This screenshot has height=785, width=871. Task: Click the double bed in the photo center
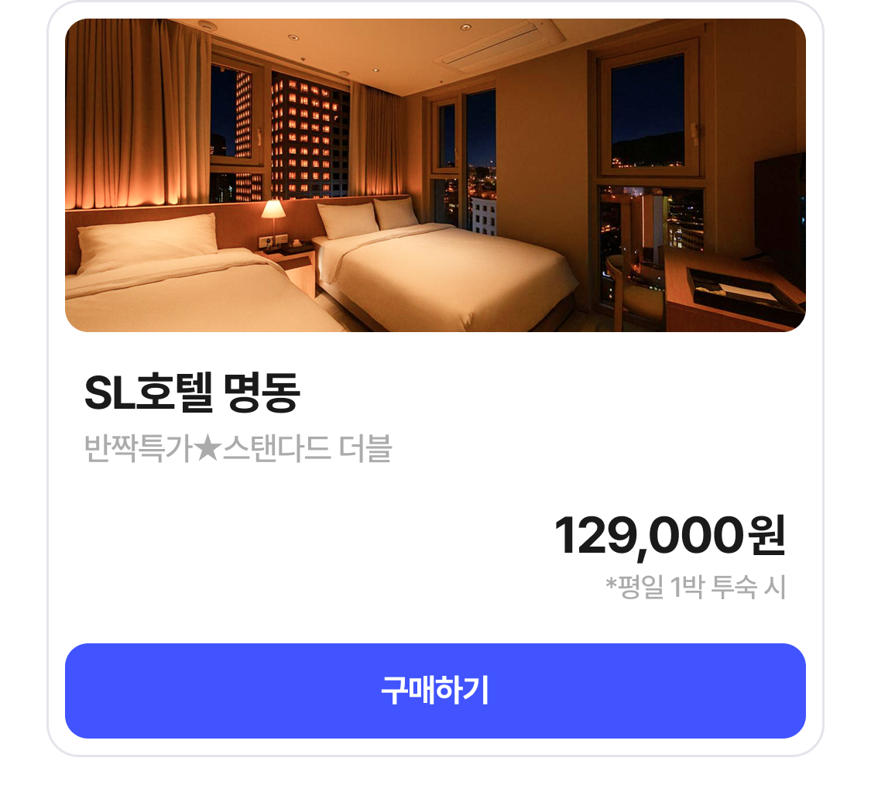(x=439, y=266)
